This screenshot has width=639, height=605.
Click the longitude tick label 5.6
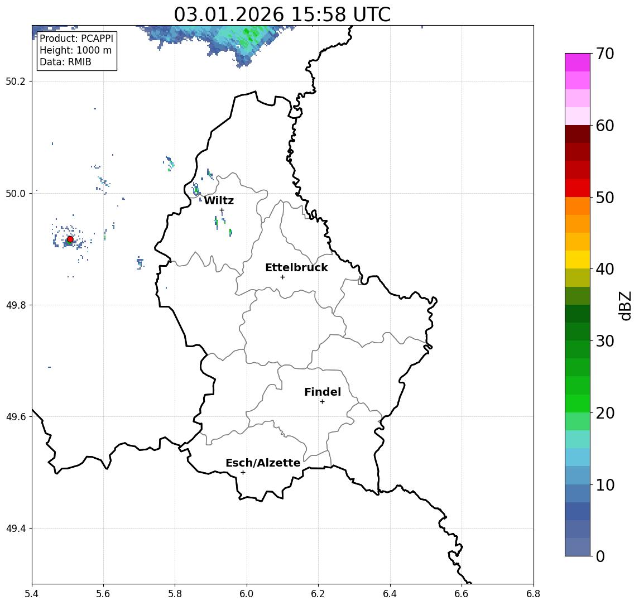[x=103, y=594]
